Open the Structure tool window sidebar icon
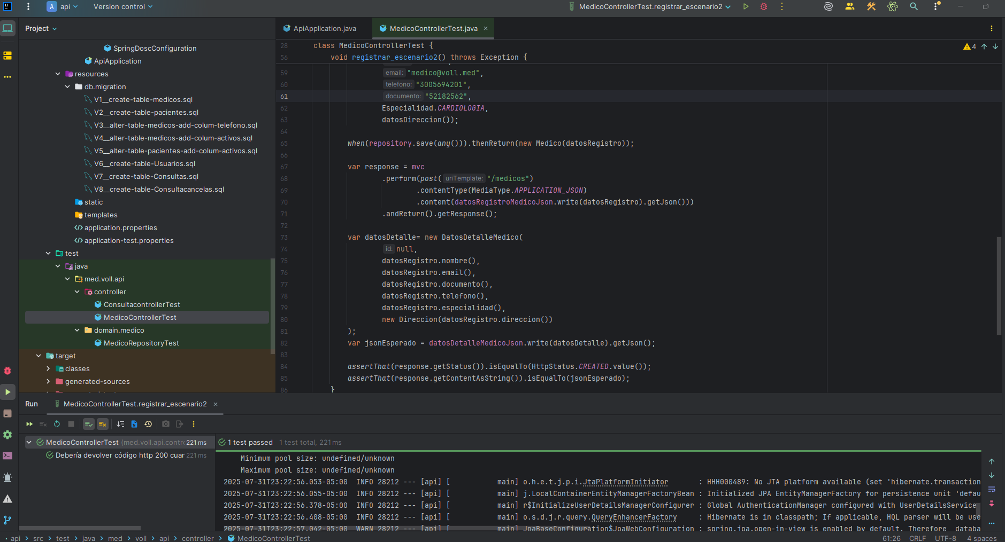This screenshot has width=1005, height=542. 7,56
